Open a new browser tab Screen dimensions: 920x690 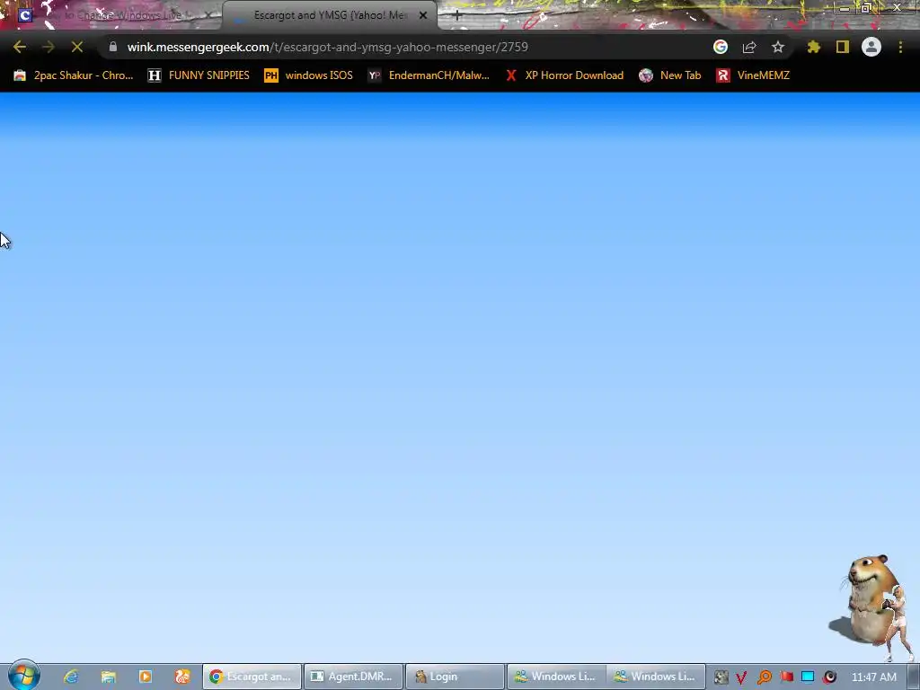click(x=457, y=16)
